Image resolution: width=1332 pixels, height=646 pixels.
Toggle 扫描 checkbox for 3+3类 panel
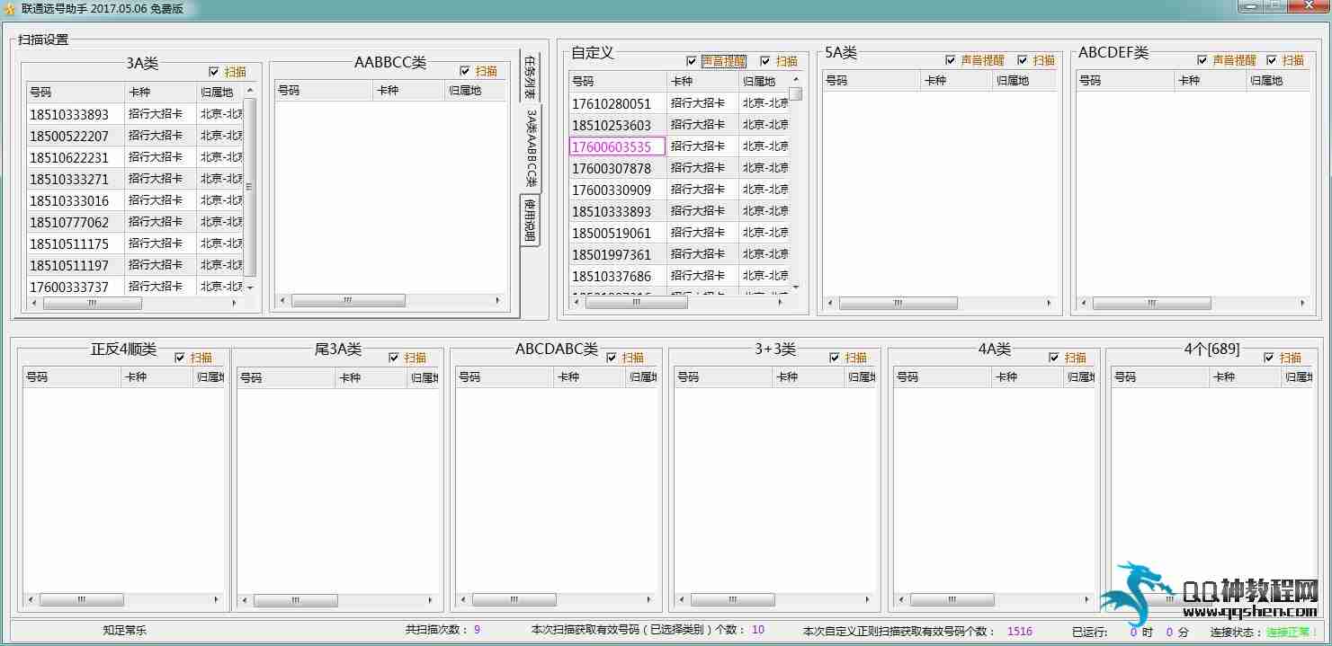[x=835, y=358]
